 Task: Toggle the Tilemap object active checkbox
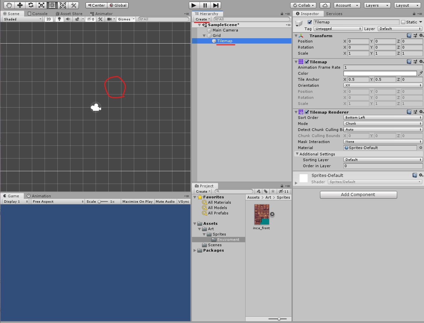click(x=310, y=22)
